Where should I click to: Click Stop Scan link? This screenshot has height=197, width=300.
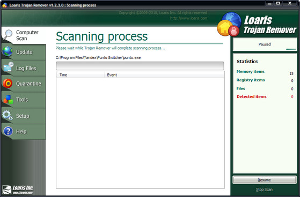[264, 190]
